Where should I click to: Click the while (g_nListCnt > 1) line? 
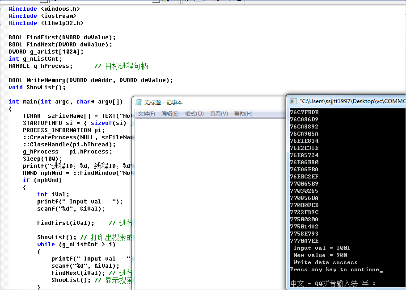(x=76, y=244)
